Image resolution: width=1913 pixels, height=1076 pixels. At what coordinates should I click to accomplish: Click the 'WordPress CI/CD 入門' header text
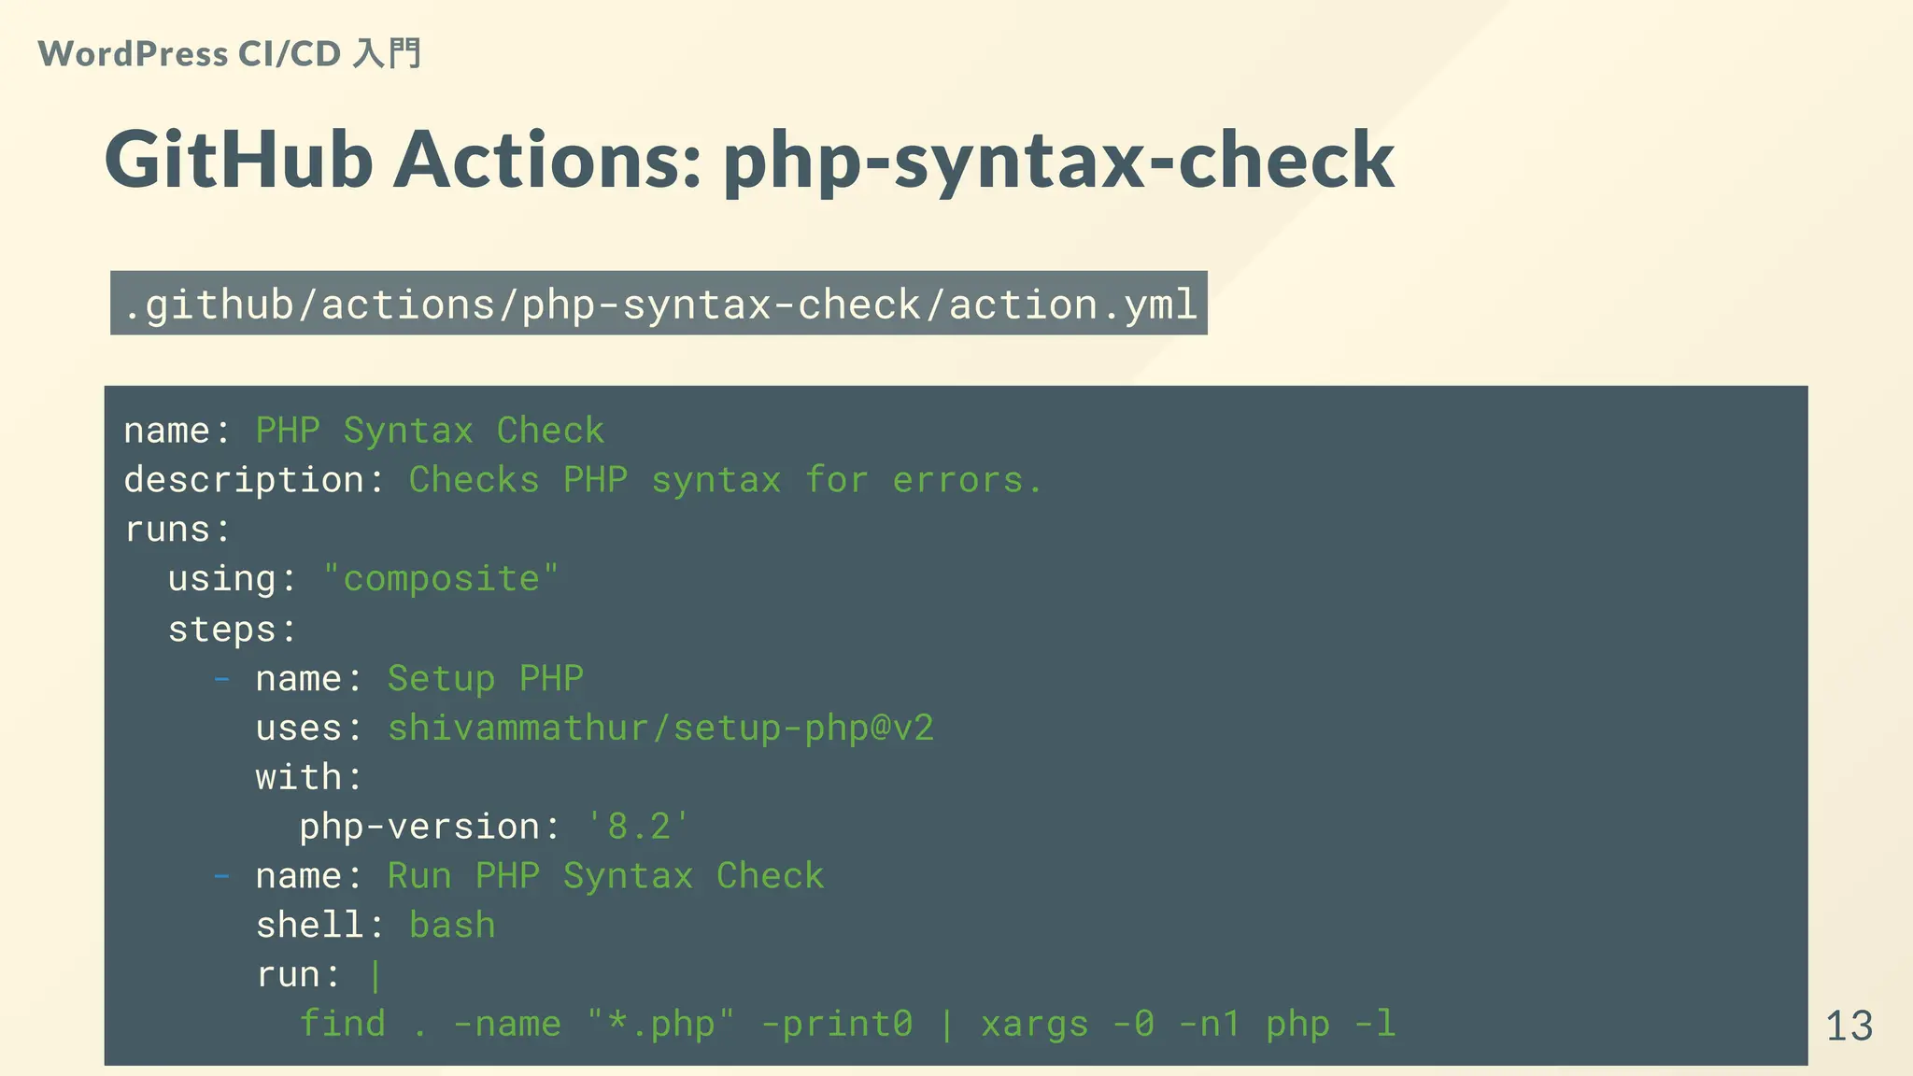tap(230, 54)
